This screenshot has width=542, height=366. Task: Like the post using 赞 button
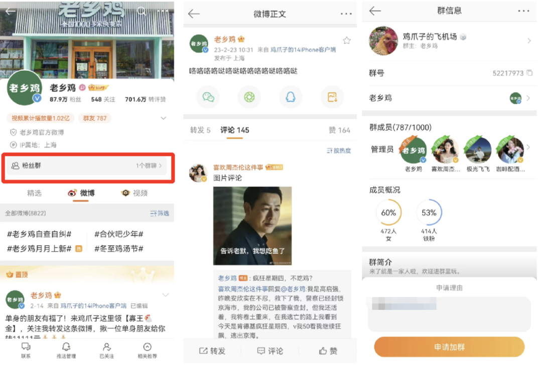tap(328, 351)
